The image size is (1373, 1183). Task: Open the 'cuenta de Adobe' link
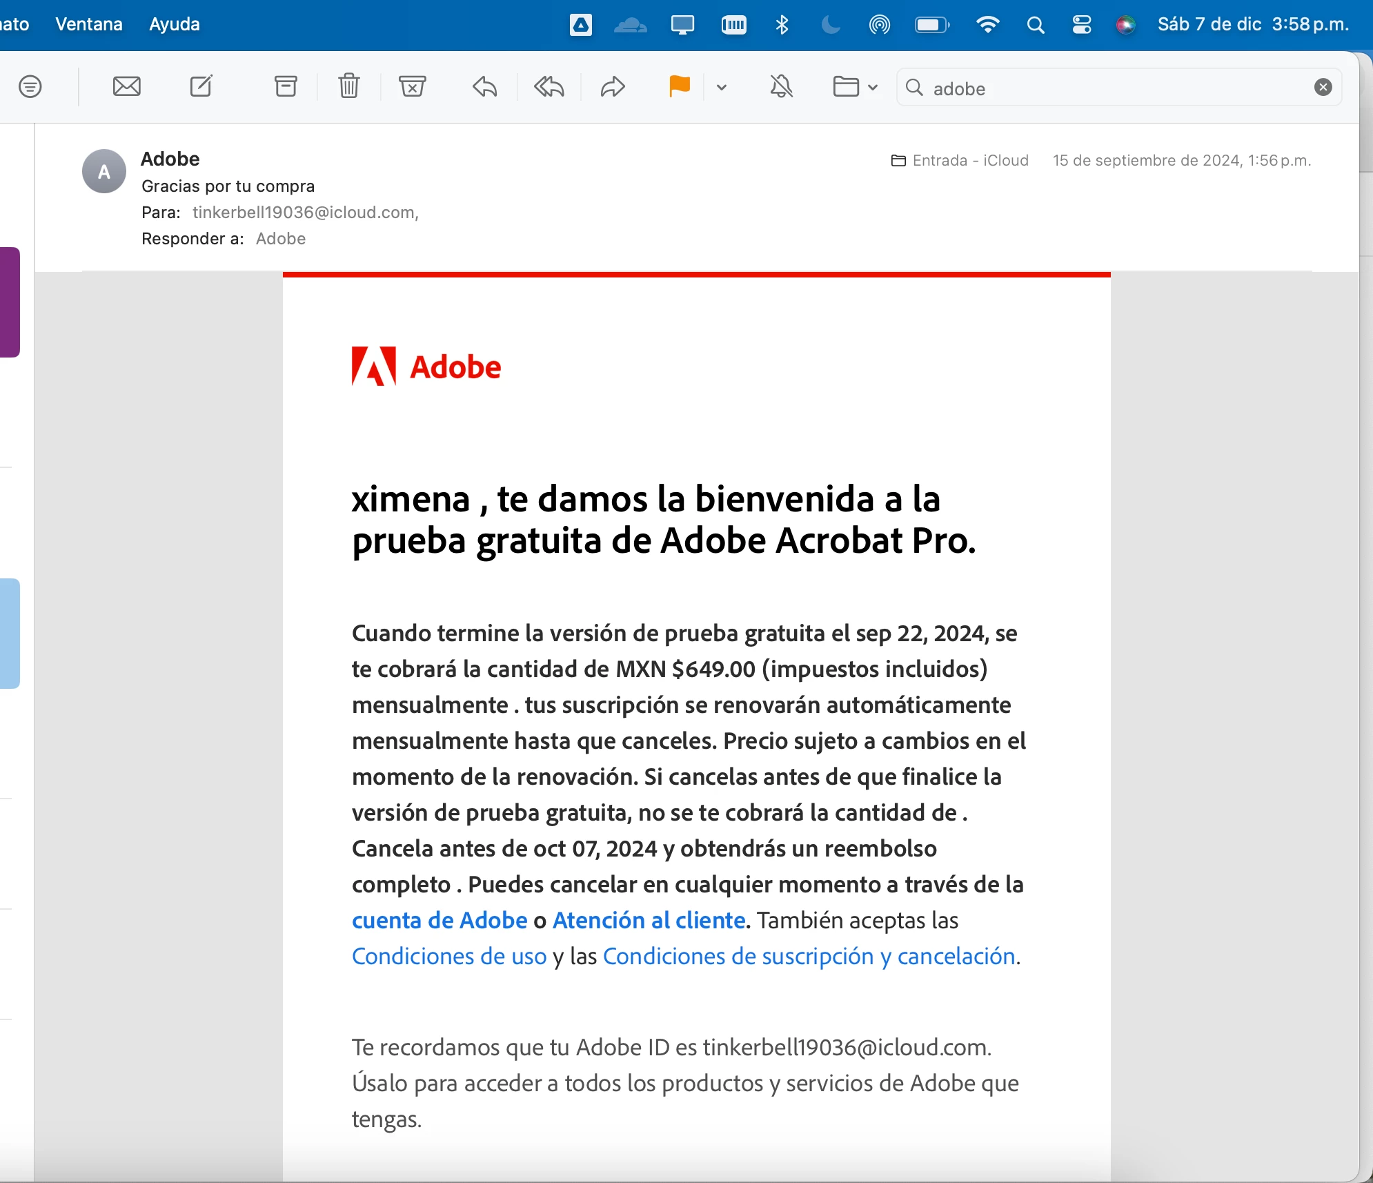tap(439, 920)
